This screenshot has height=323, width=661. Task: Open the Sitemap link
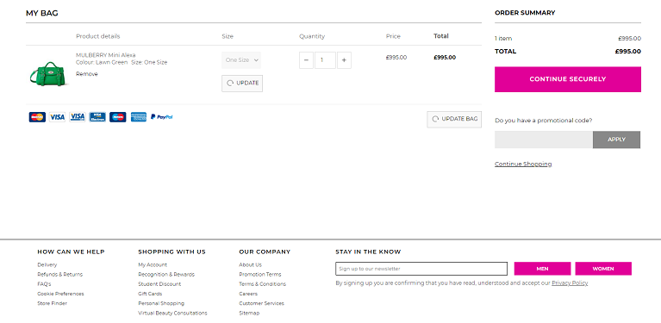pos(249,314)
